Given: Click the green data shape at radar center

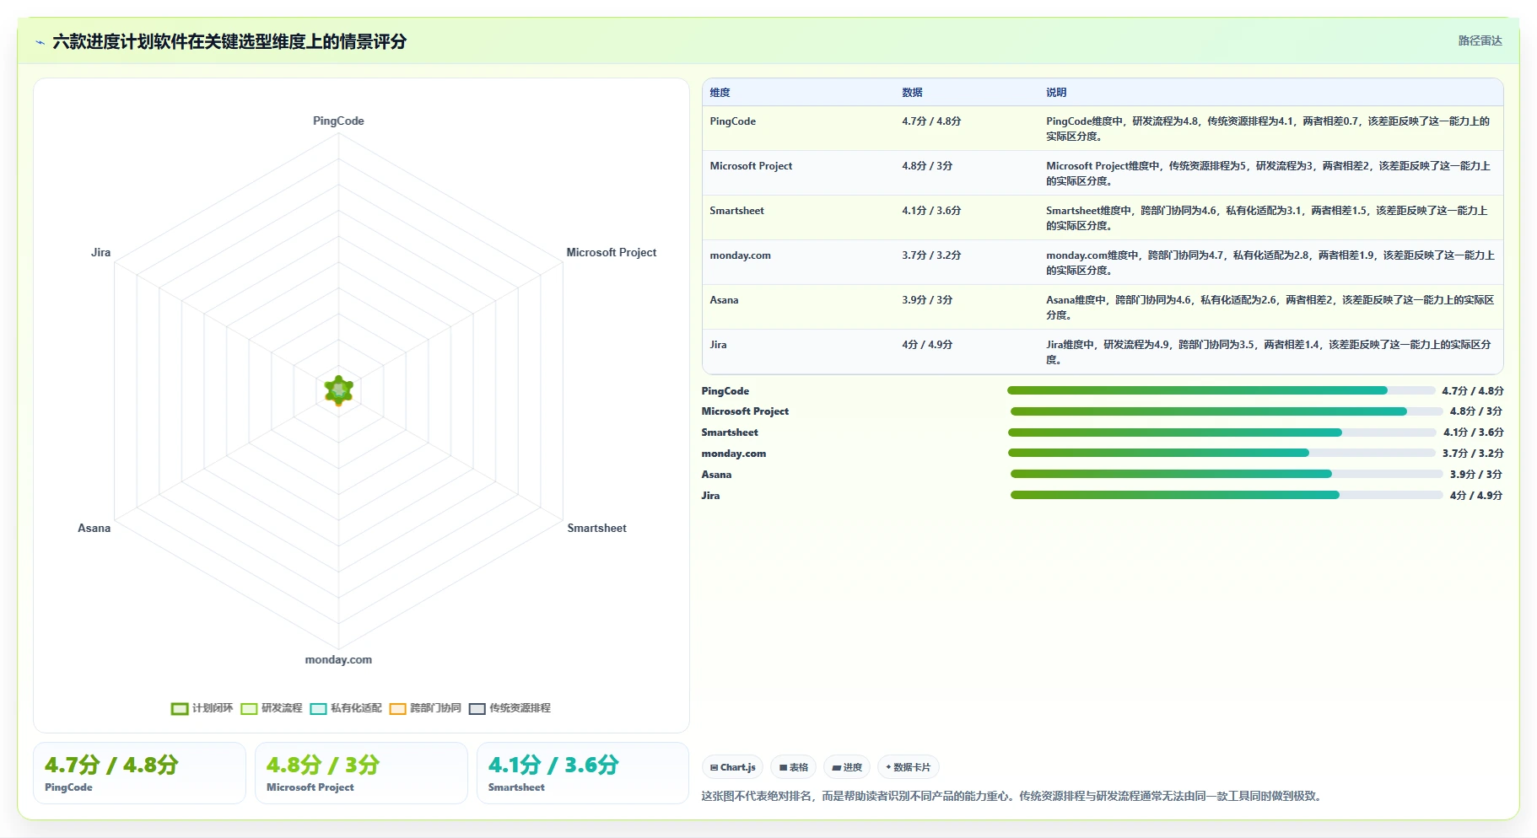Looking at the screenshot, I should pyautogui.click(x=339, y=390).
